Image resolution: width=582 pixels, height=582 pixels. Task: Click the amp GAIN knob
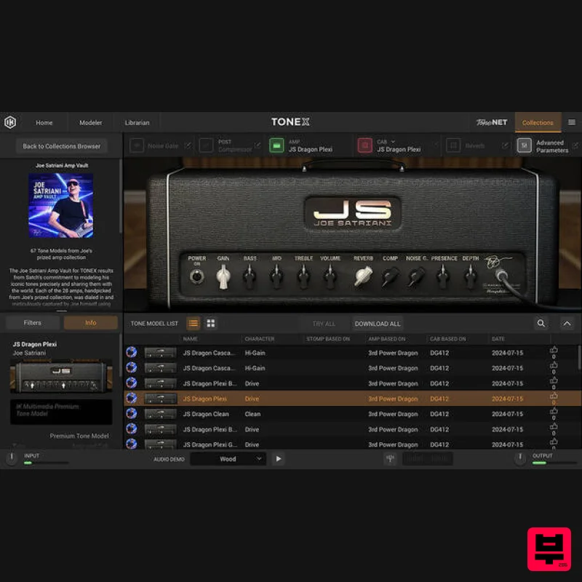tap(223, 277)
